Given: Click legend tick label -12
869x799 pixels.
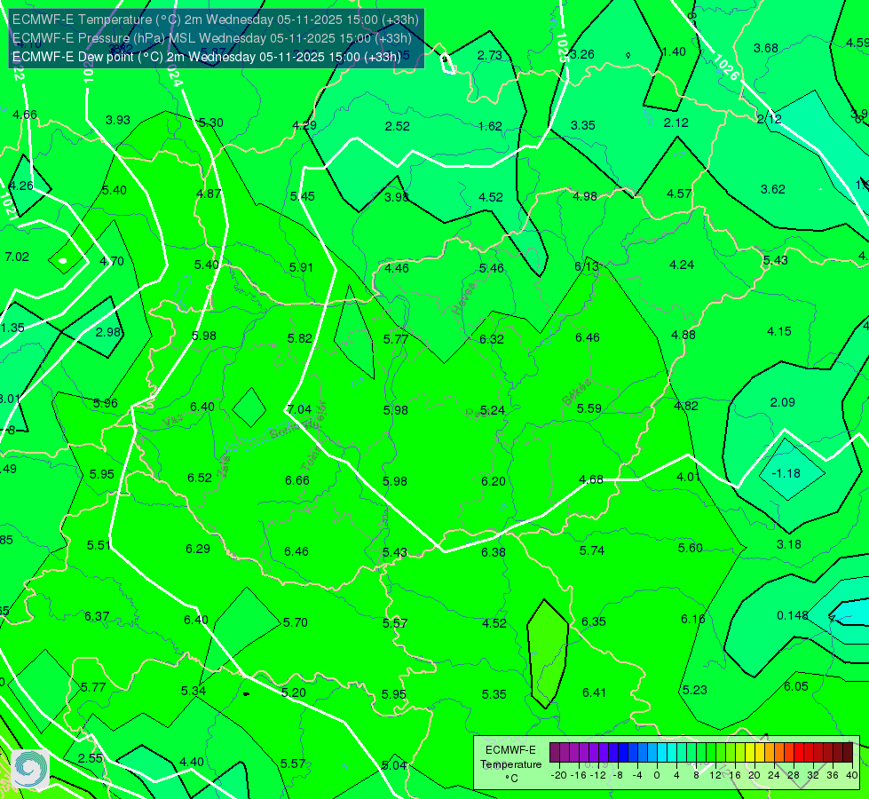Looking at the screenshot, I should tap(598, 775).
